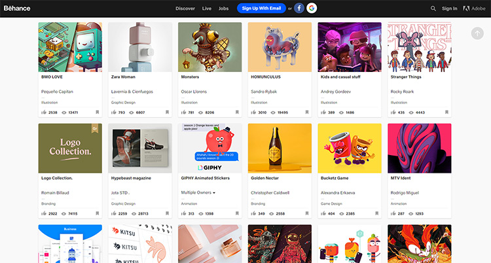Image resolution: width=491 pixels, height=263 pixels.
Task: Sign up with the Facebook icon
Action: 299,8
